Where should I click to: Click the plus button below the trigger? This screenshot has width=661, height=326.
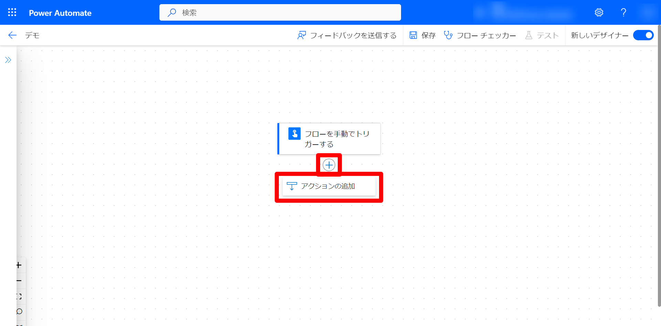pyautogui.click(x=329, y=165)
